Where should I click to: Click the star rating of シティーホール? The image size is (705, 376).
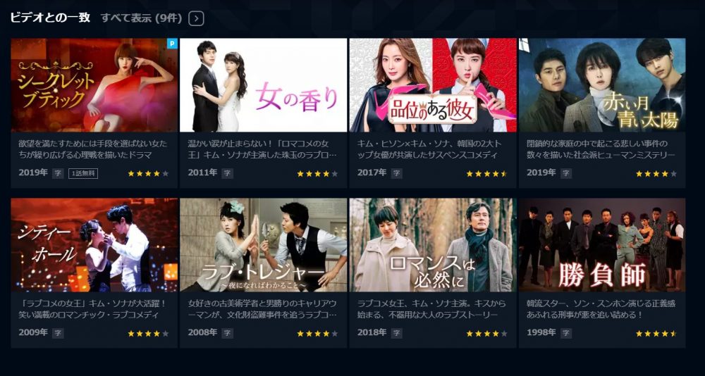click(148, 333)
